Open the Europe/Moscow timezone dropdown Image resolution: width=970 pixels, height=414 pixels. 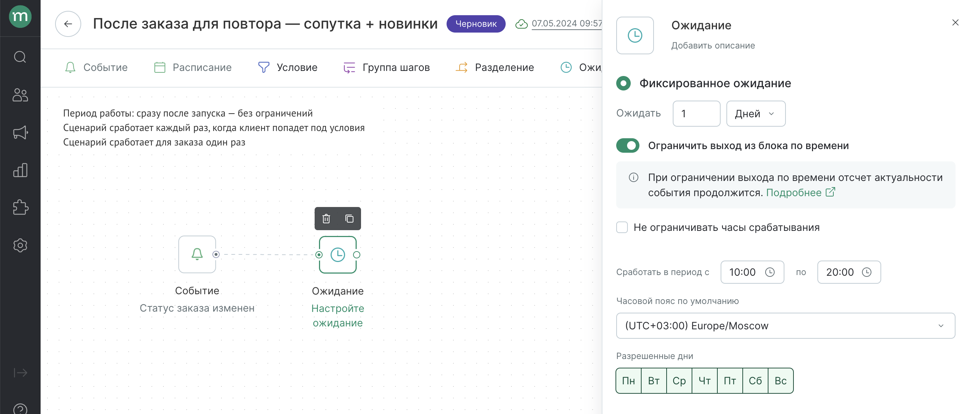(x=785, y=326)
